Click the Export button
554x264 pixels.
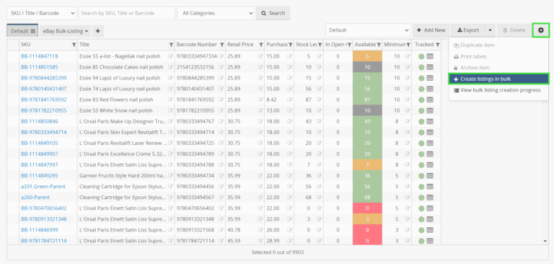(x=467, y=30)
